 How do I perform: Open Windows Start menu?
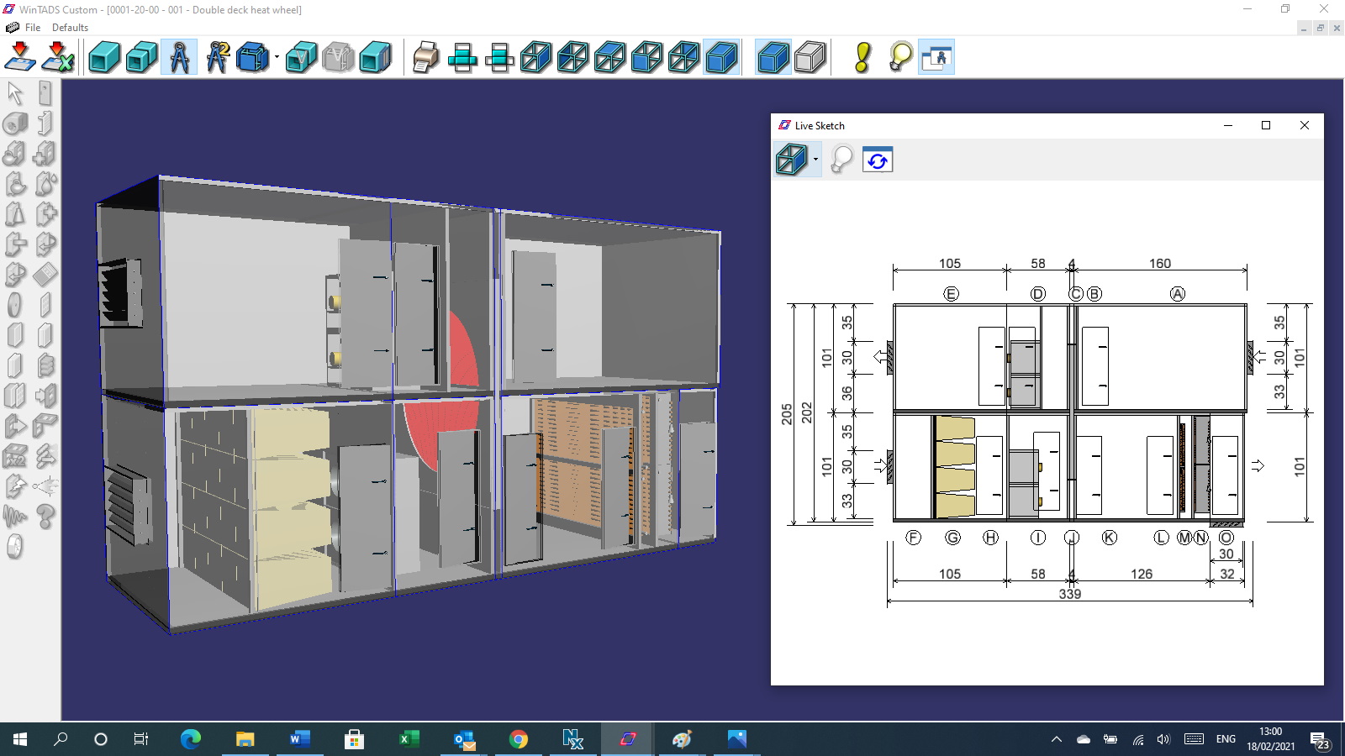click(20, 739)
